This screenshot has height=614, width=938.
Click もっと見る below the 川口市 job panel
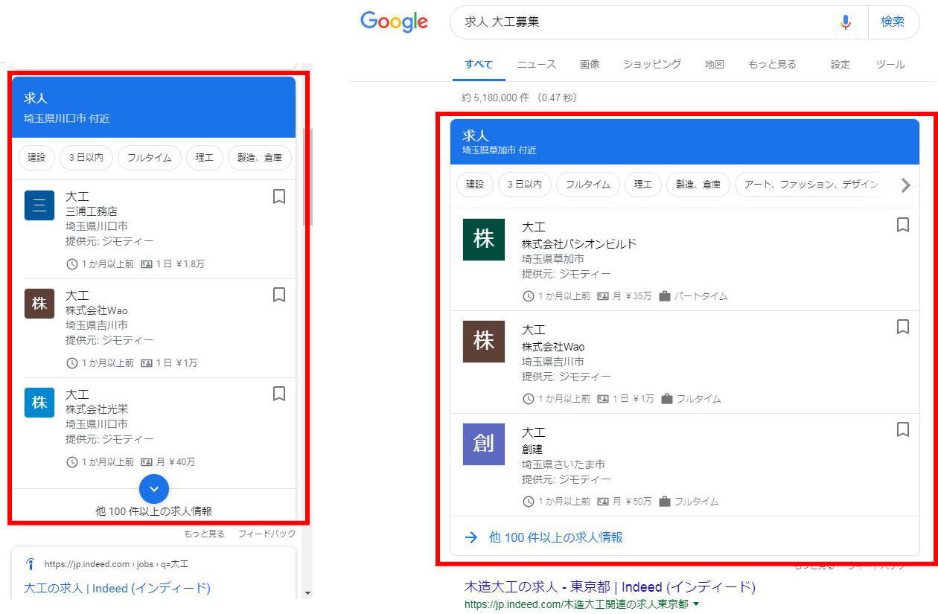(204, 534)
